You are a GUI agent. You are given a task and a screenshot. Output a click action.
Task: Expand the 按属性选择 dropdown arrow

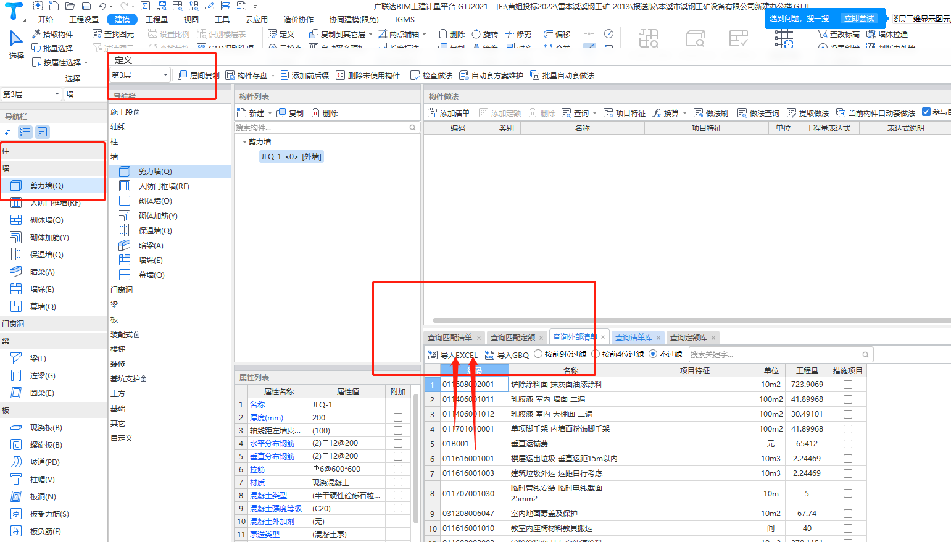[86, 63]
